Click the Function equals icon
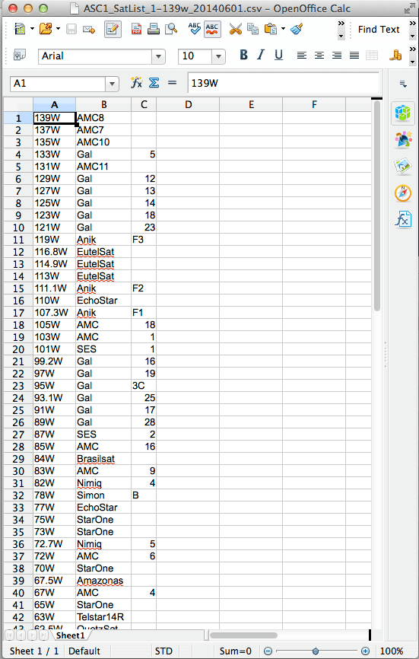 pyautogui.click(x=172, y=83)
